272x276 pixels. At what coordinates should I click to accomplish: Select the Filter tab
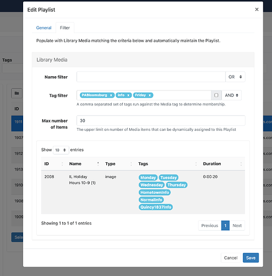click(x=65, y=28)
